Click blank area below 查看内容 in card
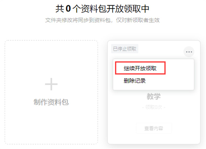 pos(154,139)
